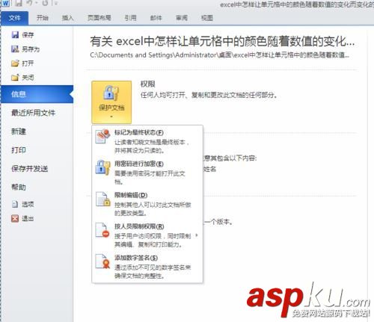Click the Undo arrow in title bar
This screenshot has height=322, width=374.
coord(29,3)
